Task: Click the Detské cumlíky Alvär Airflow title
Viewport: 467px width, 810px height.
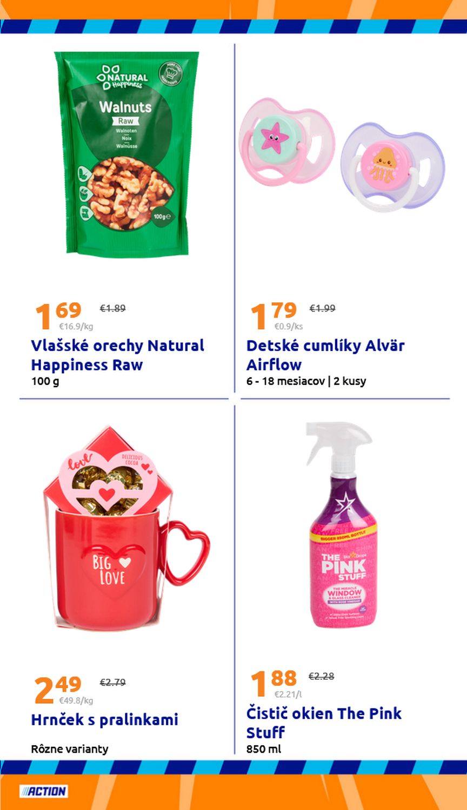Action: pyautogui.click(x=325, y=355)
